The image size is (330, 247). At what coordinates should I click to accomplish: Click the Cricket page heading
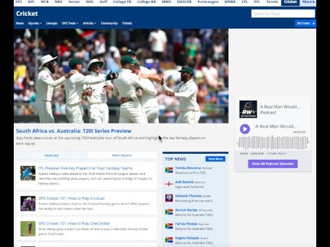pos(27,14)
